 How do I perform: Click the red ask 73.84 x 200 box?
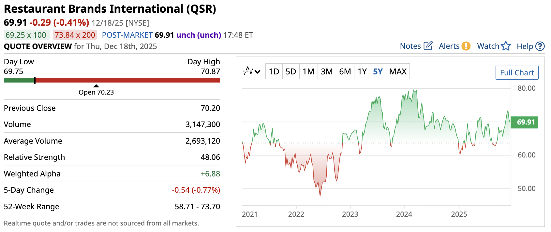pos(75,35)
